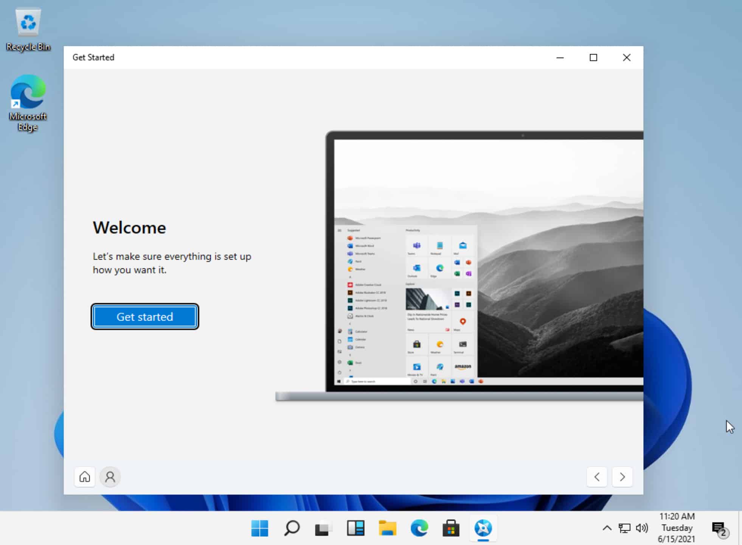
Task: Open network settings from the tray
Action: point(624,528)
